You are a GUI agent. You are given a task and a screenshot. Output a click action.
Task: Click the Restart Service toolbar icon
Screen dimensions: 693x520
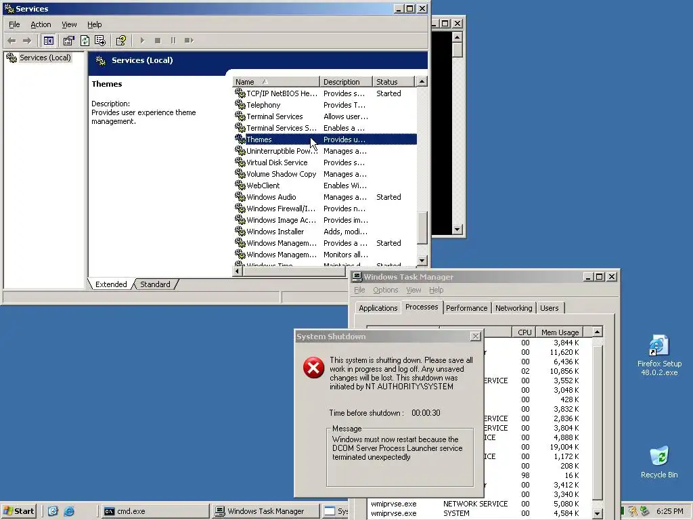189,41
